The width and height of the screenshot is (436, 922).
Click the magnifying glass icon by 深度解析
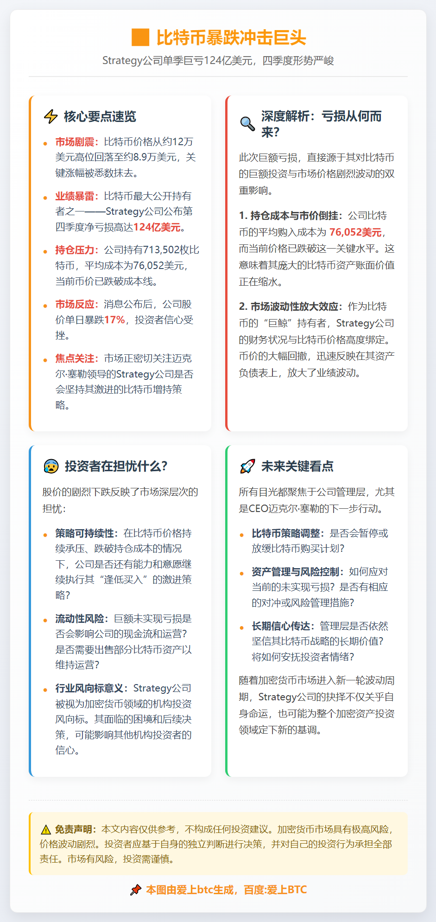(x=247, y=124)
